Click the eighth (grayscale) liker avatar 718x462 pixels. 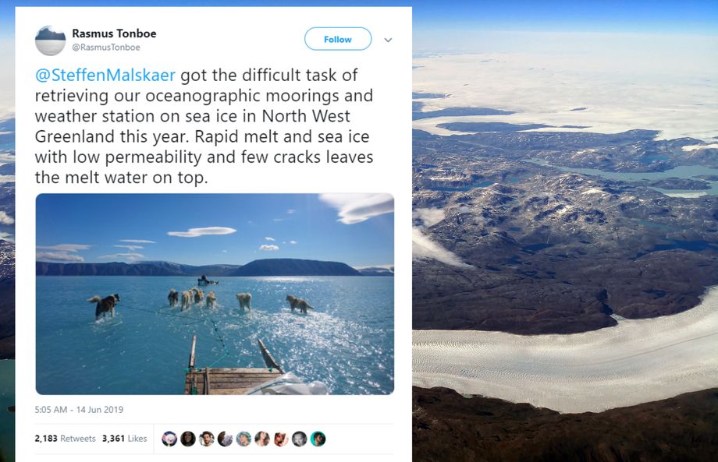coord(299,439)
